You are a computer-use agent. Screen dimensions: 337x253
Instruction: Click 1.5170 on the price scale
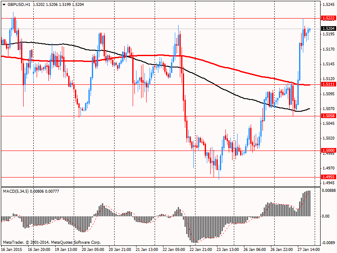coord(329,49)
